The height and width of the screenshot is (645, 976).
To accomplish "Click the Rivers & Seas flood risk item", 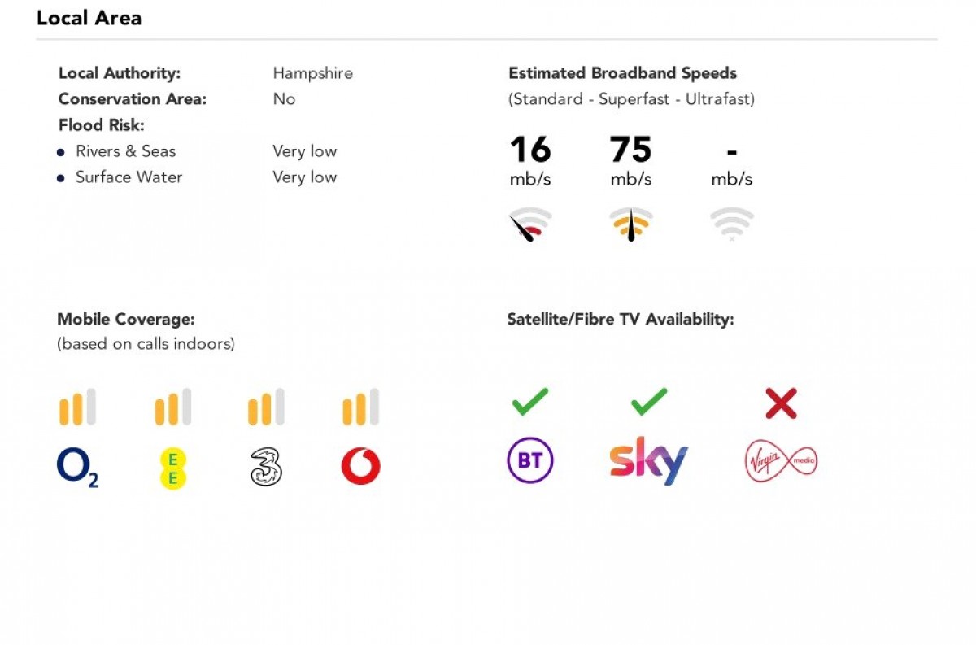I will coord(125,151).
